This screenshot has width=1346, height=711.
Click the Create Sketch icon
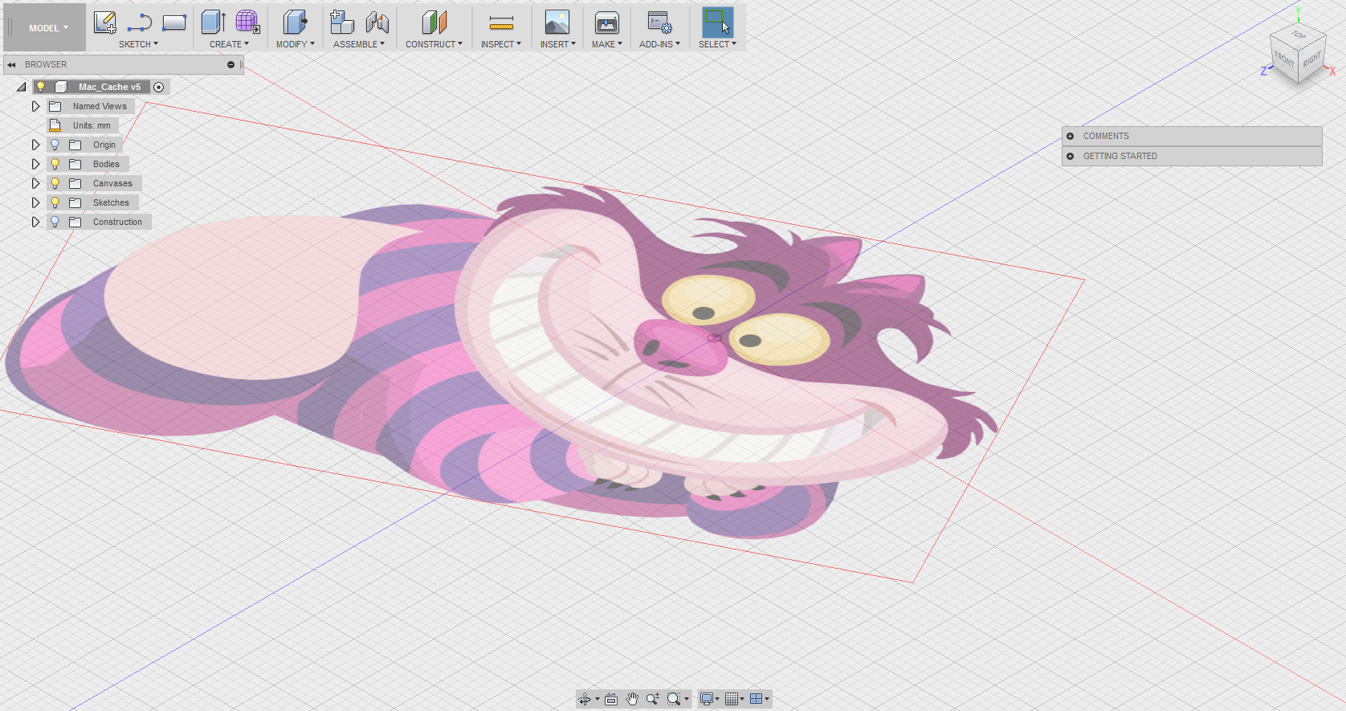104,22
